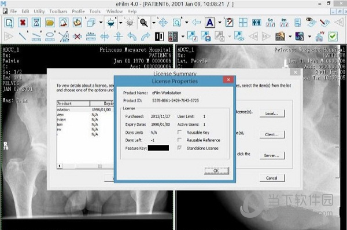
Task: Confirm with the OK button
Action: (216, 171)
